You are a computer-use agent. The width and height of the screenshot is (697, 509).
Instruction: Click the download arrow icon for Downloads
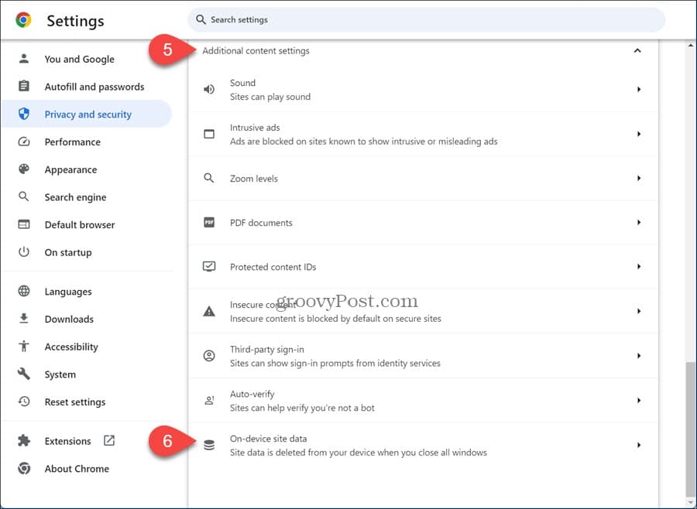pos(24,319)
